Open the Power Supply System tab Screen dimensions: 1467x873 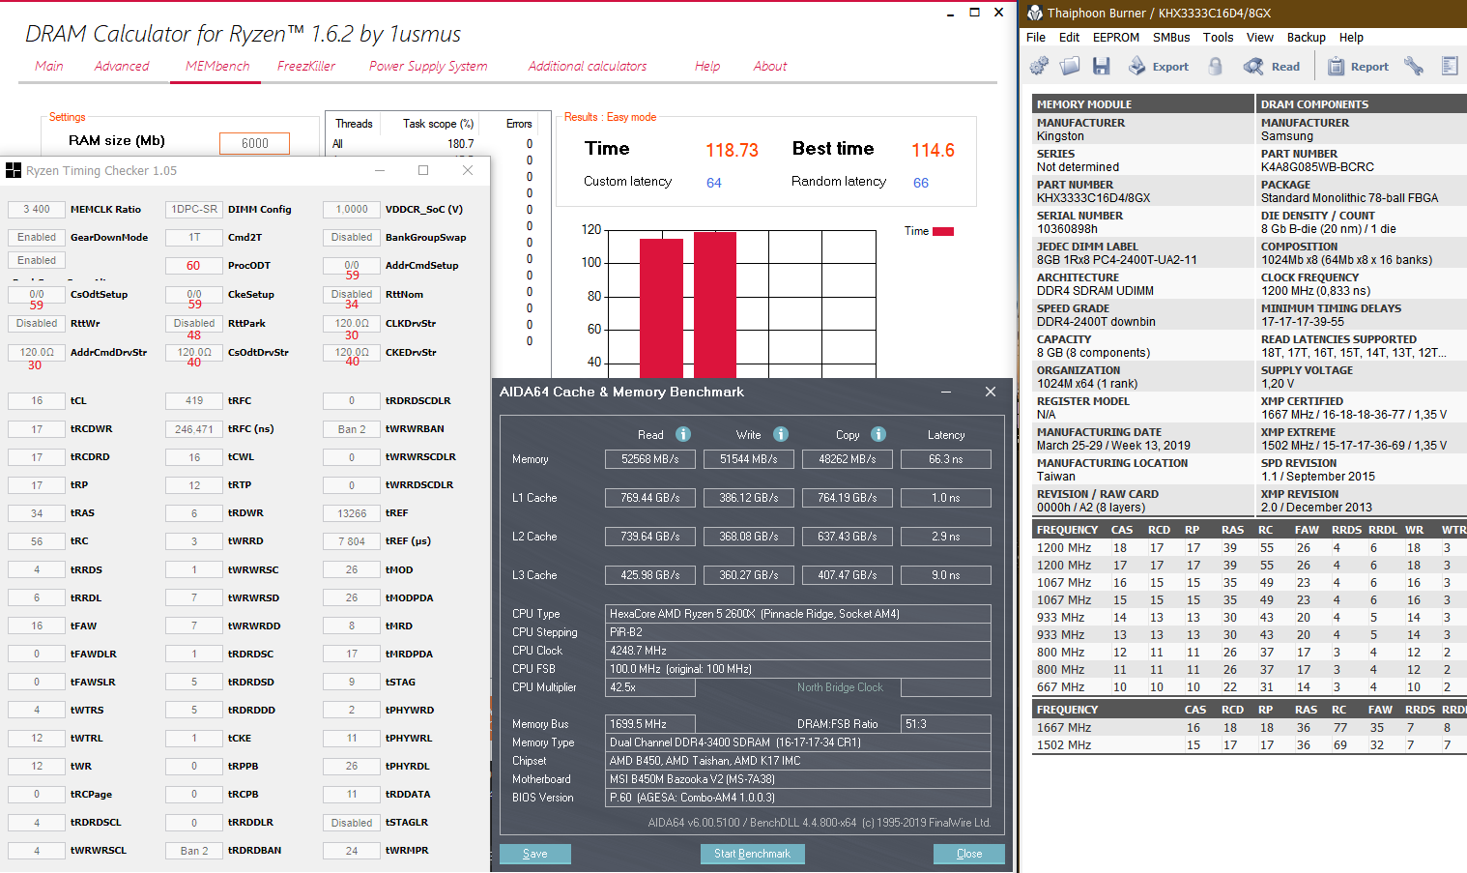428,66
